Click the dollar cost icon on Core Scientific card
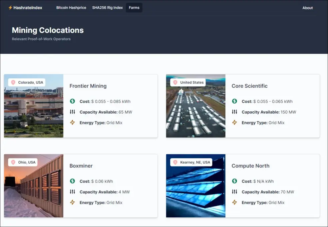Screen dimensions: 328x227 point(234,101)
